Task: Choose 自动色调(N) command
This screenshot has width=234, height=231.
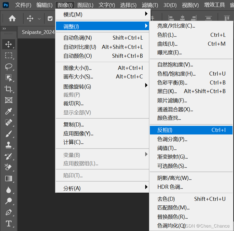Action: [x=102, y=38]
